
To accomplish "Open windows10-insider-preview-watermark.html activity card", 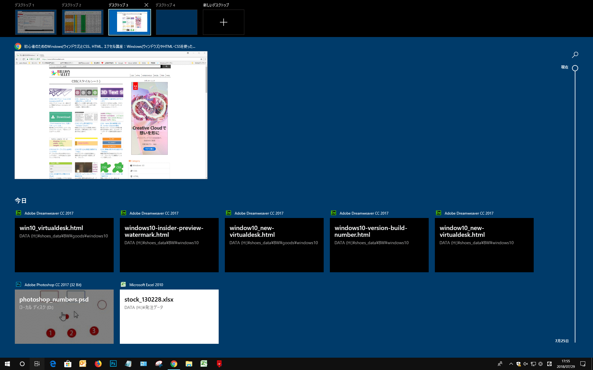I will click(169, 245).
